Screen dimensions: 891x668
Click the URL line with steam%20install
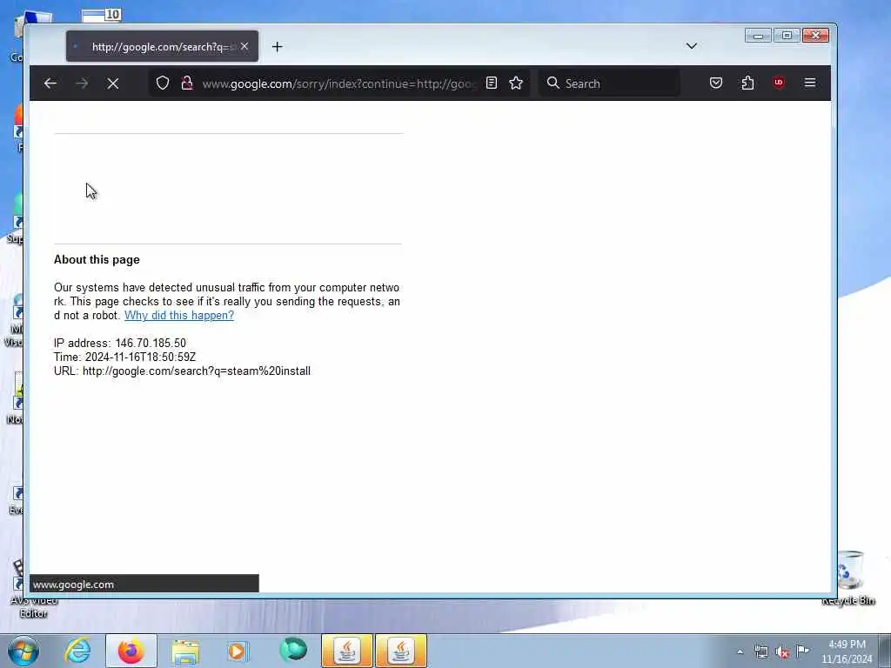coord(182,371)
